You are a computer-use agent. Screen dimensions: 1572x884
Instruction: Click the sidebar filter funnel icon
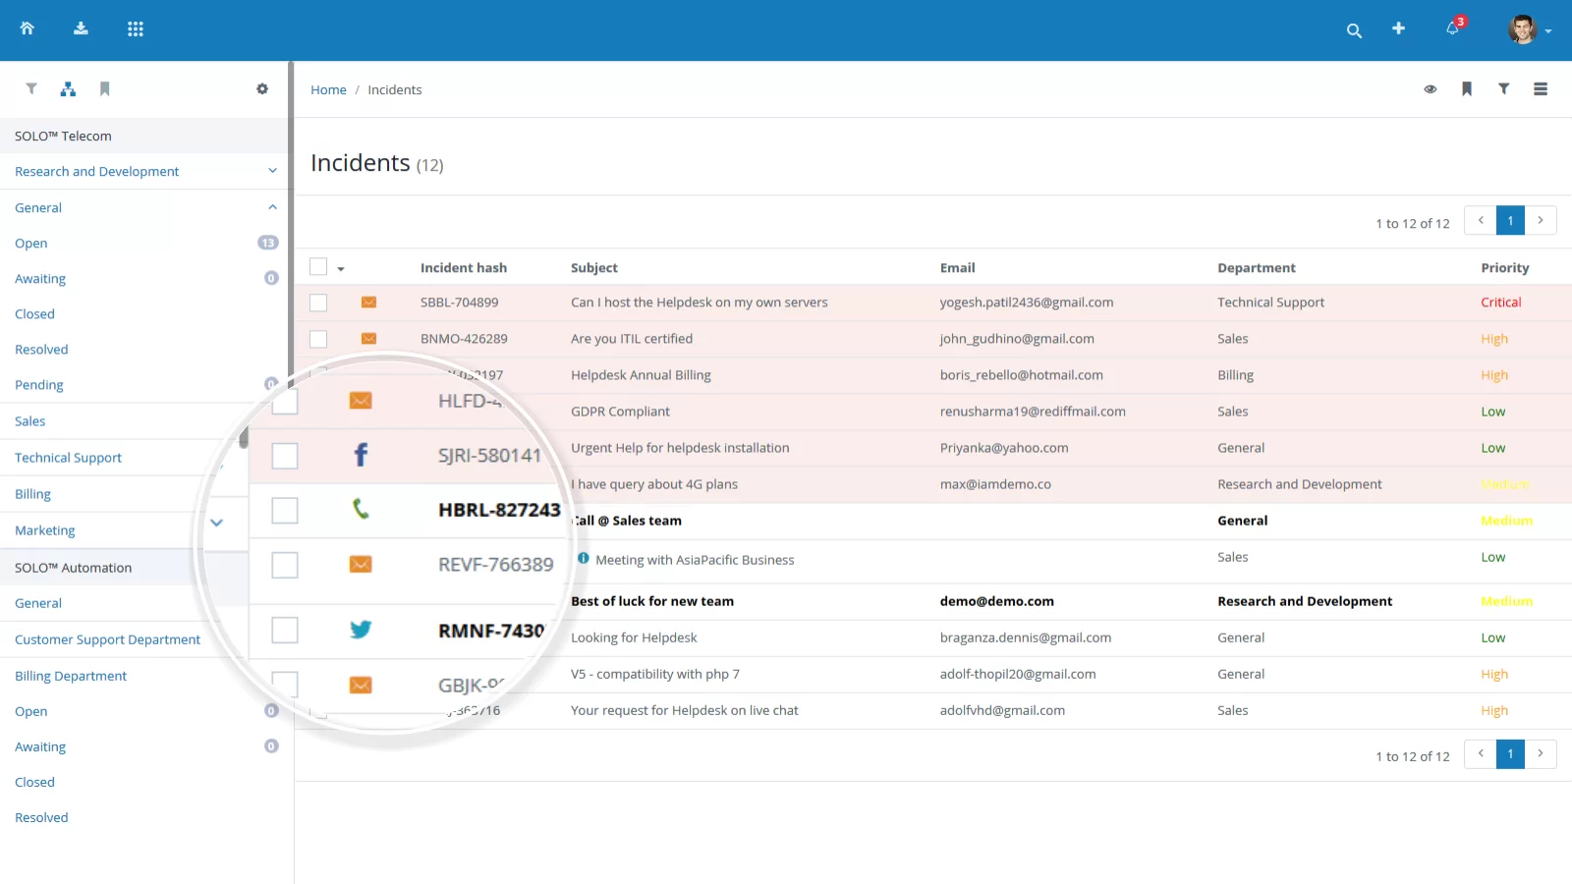point(31,88)
